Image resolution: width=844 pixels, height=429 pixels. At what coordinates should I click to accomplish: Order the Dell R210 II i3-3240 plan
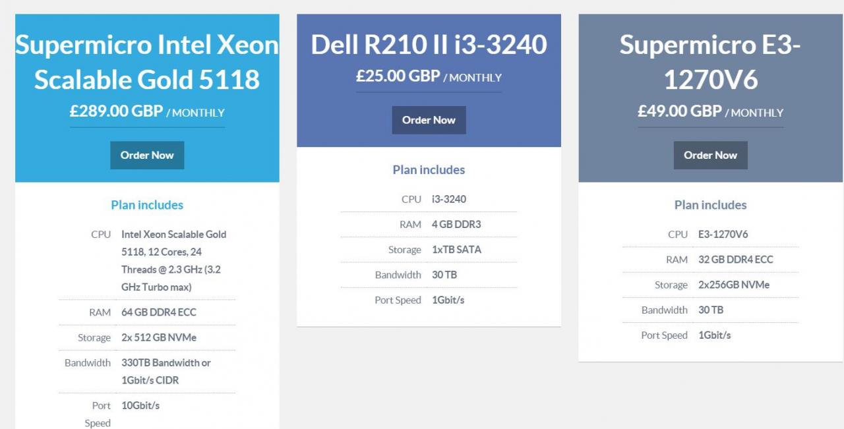(429, 120)
